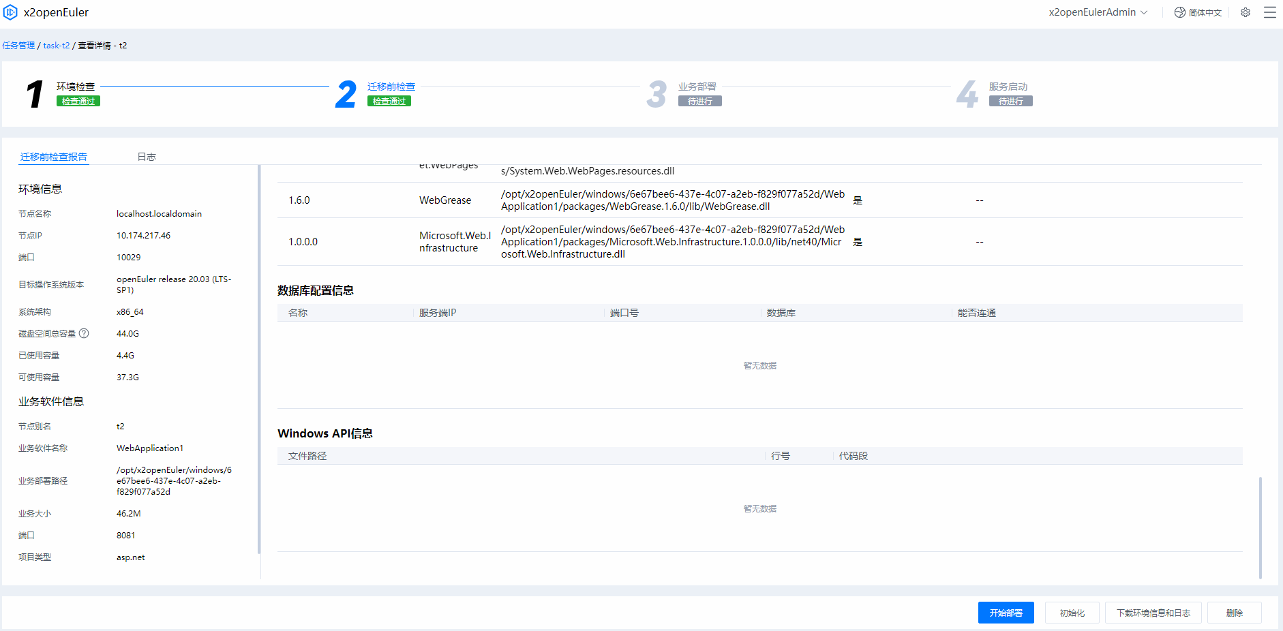Click the language globe icon
The height and width of the screenshot is (631, 1283).
(1179, 12)
